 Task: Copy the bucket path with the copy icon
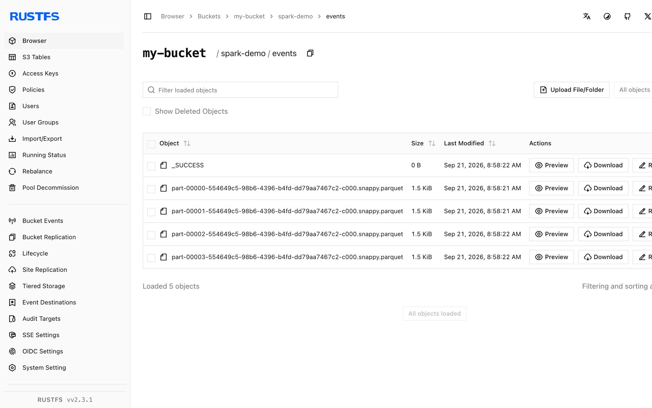tap(310, 53)
